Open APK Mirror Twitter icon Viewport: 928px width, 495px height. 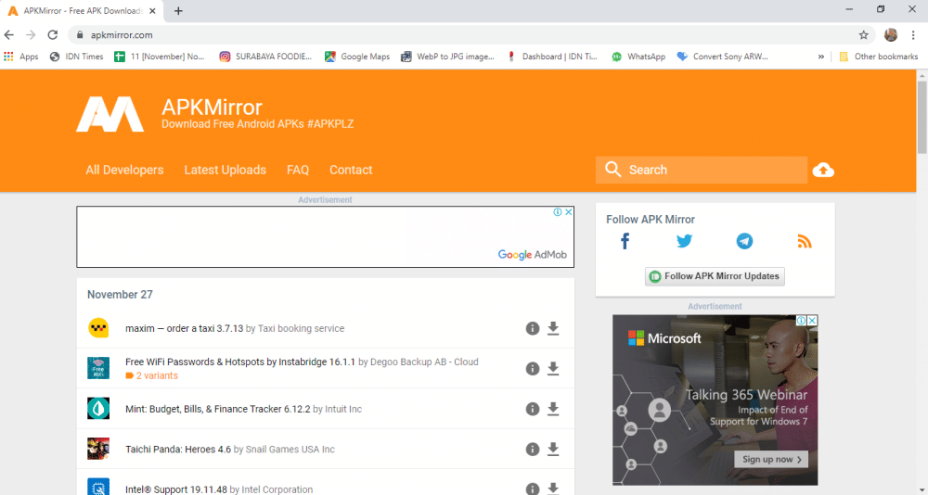[x=684, y=241]
